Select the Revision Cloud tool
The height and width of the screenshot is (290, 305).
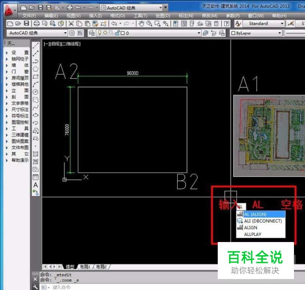pyautogui.click(x=36, y=99)
